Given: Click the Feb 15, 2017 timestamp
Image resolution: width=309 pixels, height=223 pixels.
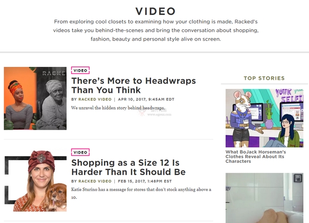Looking at the screenshot, I should pyautogui.click(x=145, y=181).
